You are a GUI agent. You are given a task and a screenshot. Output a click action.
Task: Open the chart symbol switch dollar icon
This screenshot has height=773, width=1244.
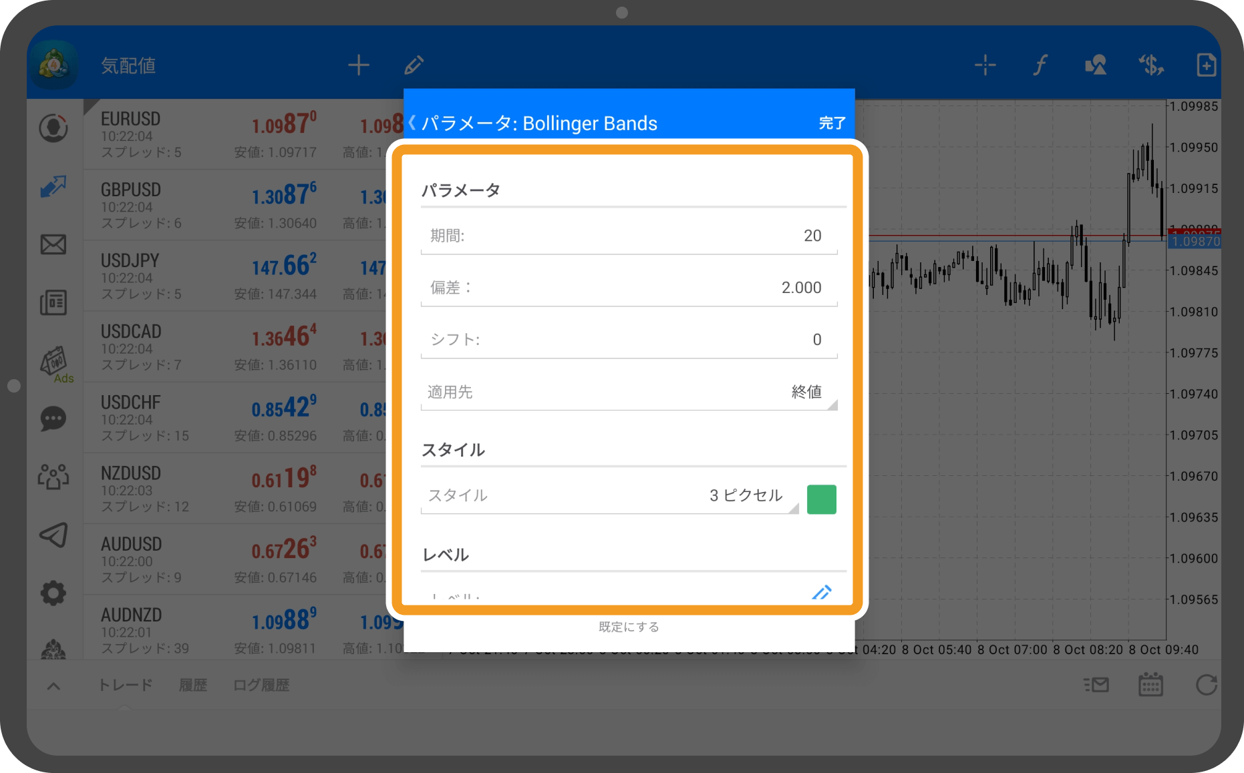click(x=1151, y=65)
